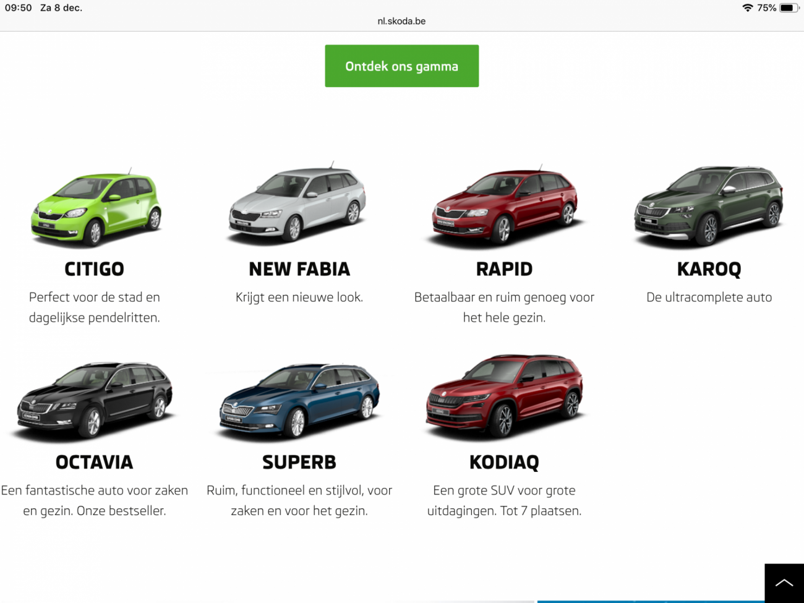804x603 pixels.
Task: Tap the Wi-Fi status icon
Action: (748, 8)
